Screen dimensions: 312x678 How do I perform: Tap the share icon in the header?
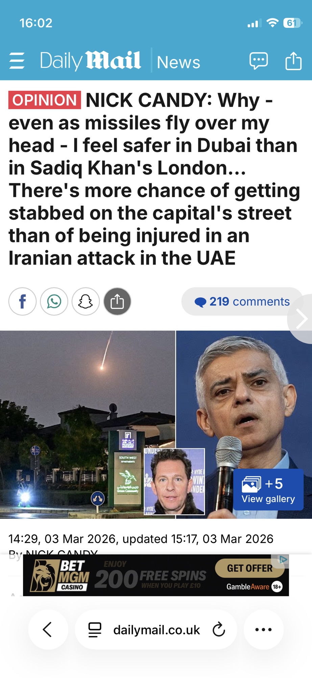293,61
